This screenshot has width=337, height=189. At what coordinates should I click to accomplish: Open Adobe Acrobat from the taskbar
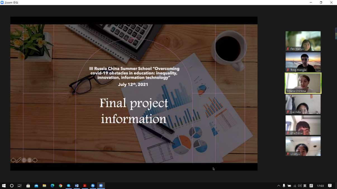click(85, 186)
